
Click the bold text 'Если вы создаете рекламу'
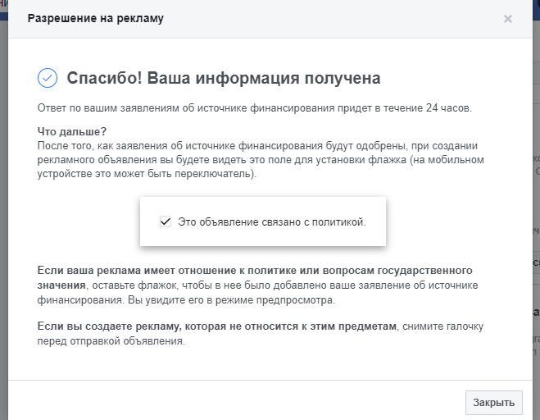(x=216, y=326)
